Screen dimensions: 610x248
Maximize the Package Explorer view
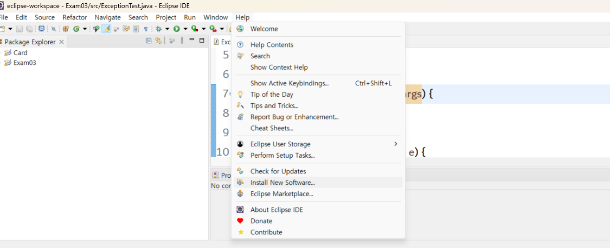pos(202,41)
